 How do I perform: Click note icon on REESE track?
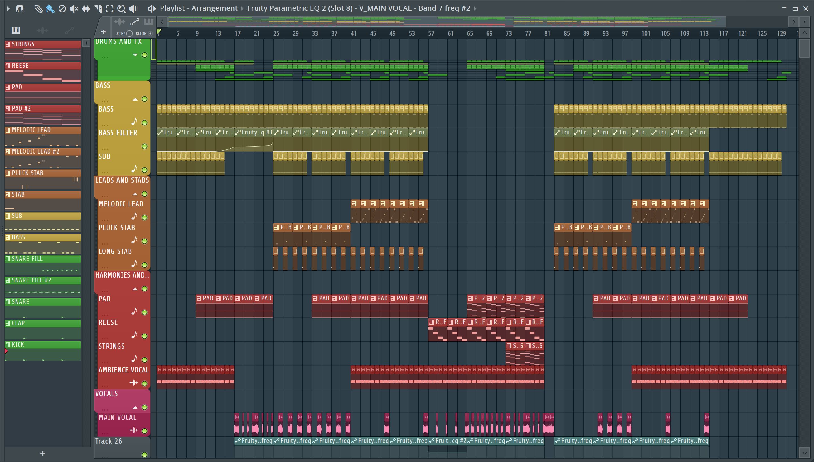click(x=134, y=335)
